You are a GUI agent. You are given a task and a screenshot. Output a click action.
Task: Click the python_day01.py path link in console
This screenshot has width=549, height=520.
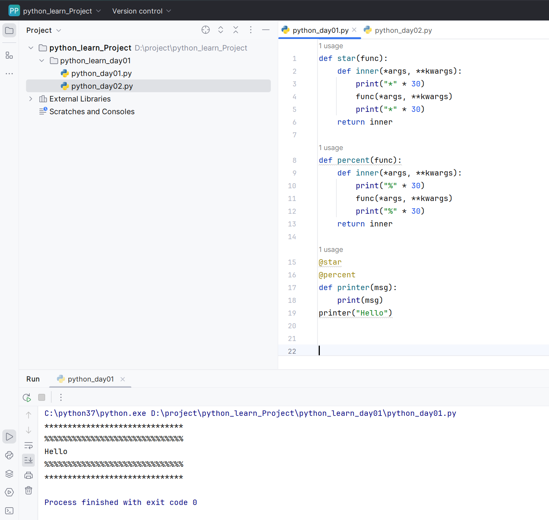point(303,413)
